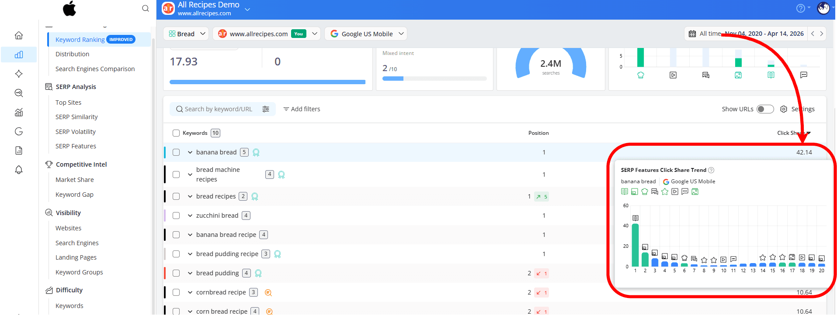Open Keyword Ranking in the sidebar

80,40
